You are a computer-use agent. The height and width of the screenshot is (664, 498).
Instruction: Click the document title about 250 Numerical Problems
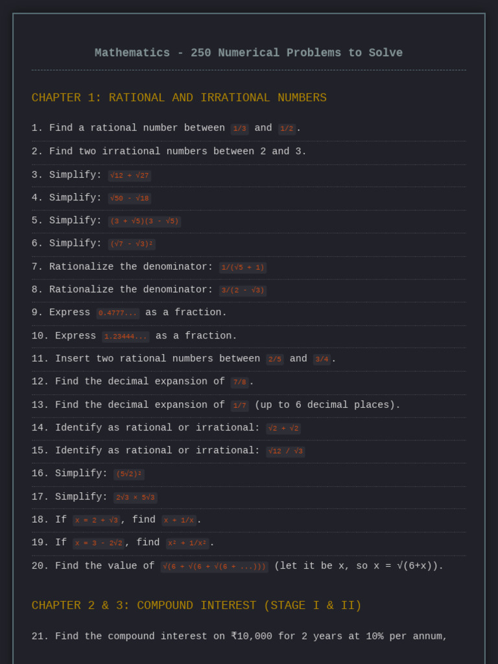point(248,53)
